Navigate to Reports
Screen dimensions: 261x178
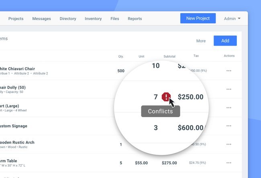coord(135,18)
